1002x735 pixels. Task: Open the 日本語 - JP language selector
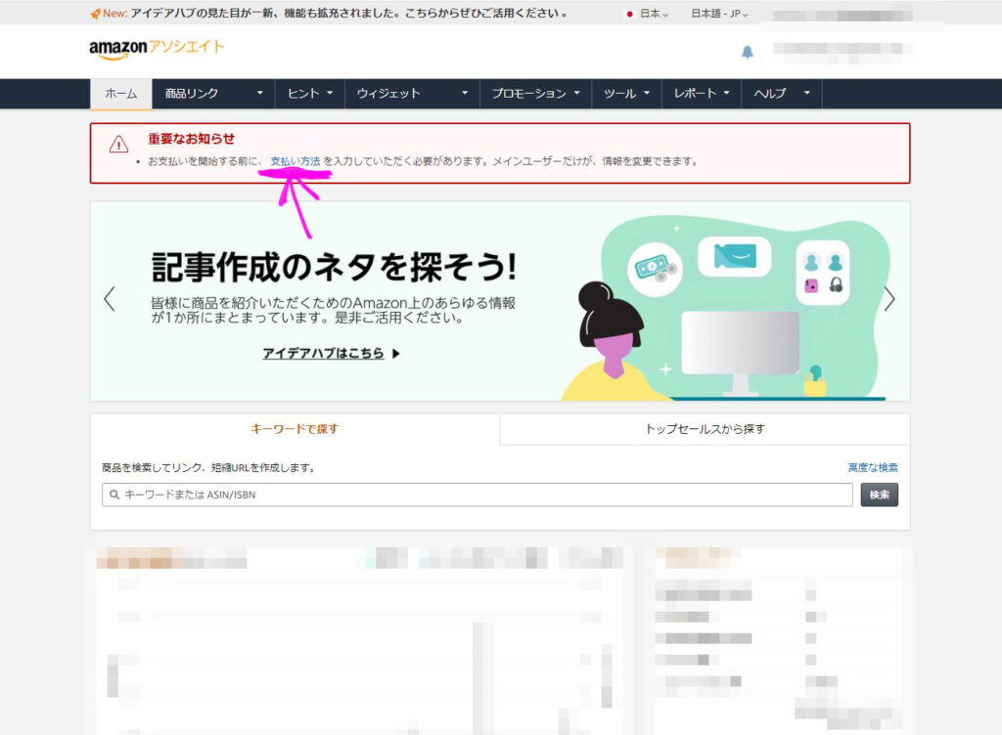[719, 14]
